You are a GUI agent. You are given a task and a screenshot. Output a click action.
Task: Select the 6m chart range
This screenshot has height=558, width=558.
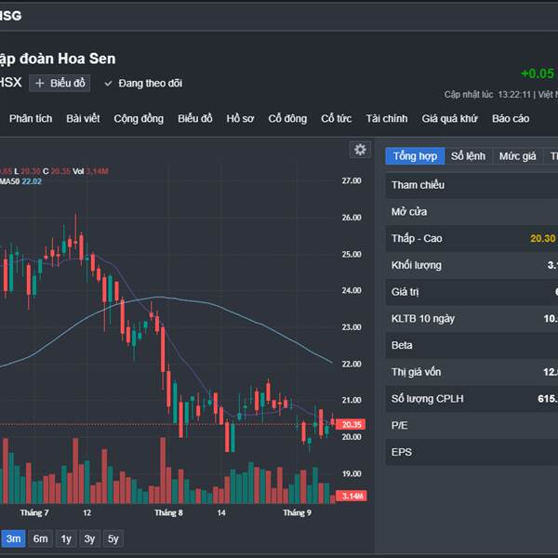[x=41, y=538]
